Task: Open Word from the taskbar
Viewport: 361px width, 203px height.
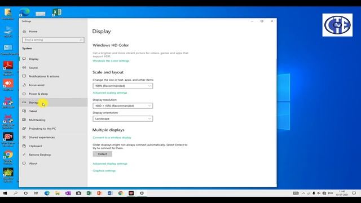Action: click(x=110, y=193)
